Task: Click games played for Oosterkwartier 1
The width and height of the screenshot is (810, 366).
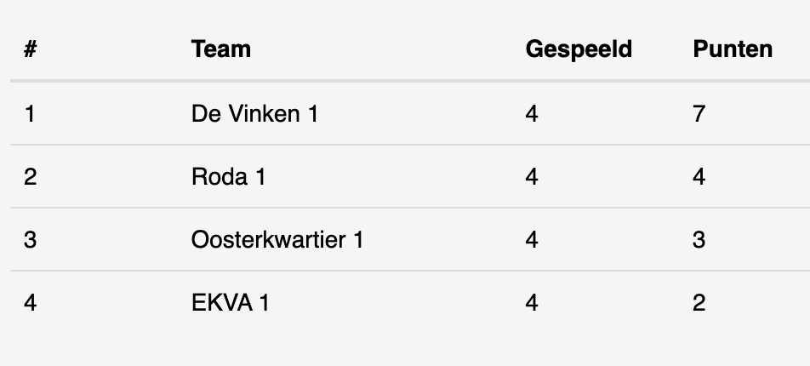Action: [x=532, y=240]
